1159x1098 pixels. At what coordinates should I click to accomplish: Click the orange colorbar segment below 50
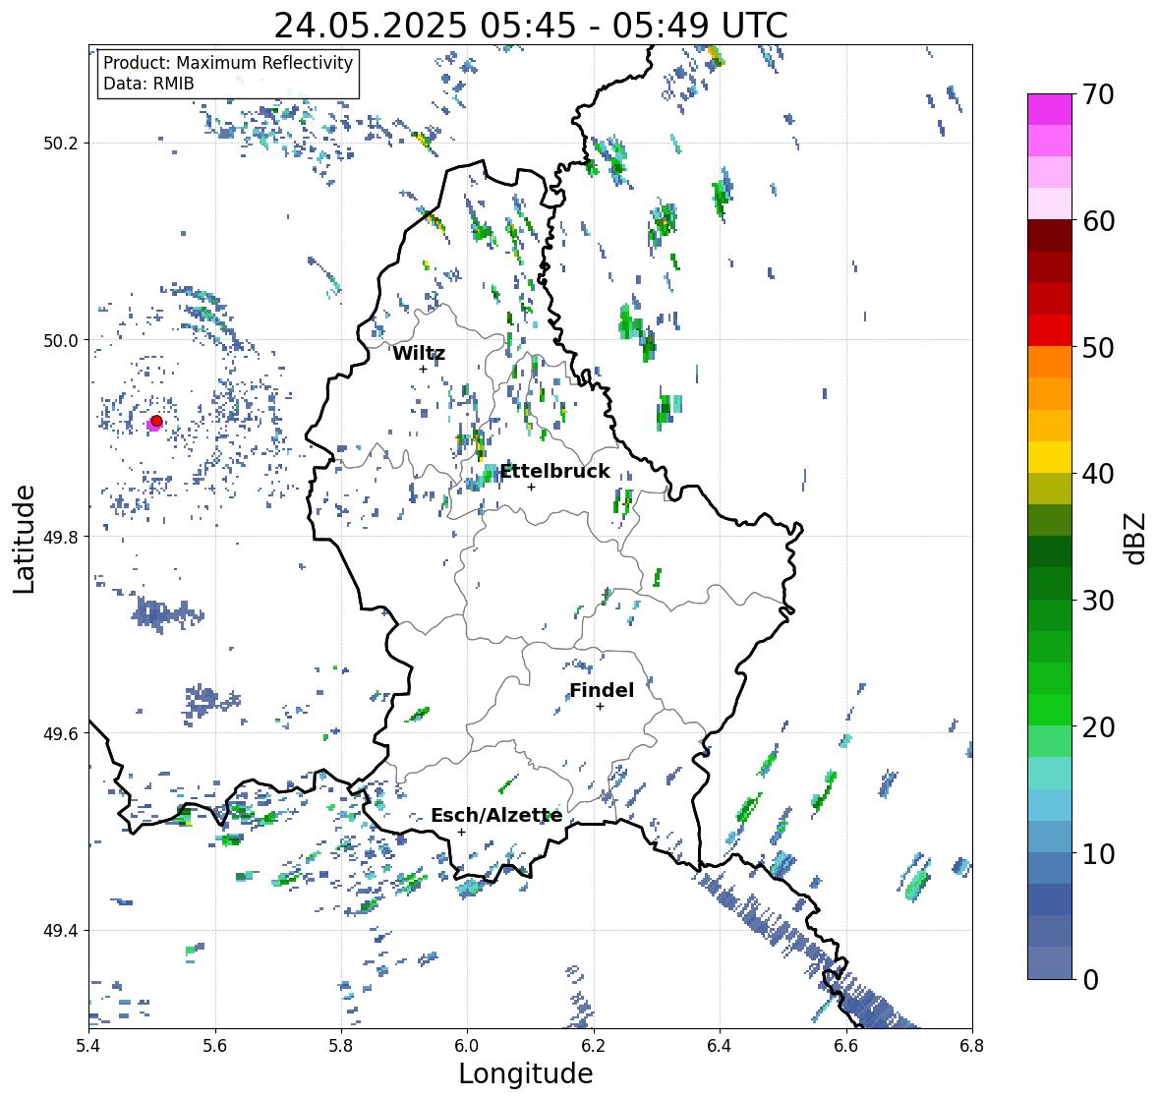pyautogui.click(x=1050, y=362)
